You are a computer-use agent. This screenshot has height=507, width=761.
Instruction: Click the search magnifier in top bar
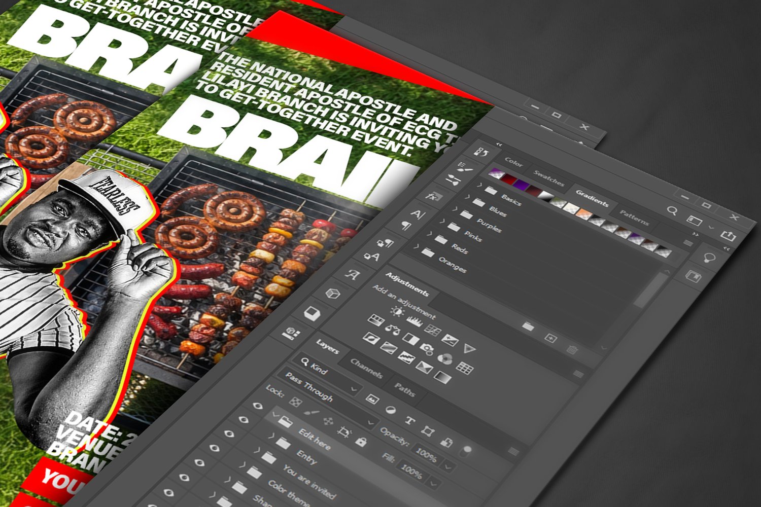tap(672, 210)
